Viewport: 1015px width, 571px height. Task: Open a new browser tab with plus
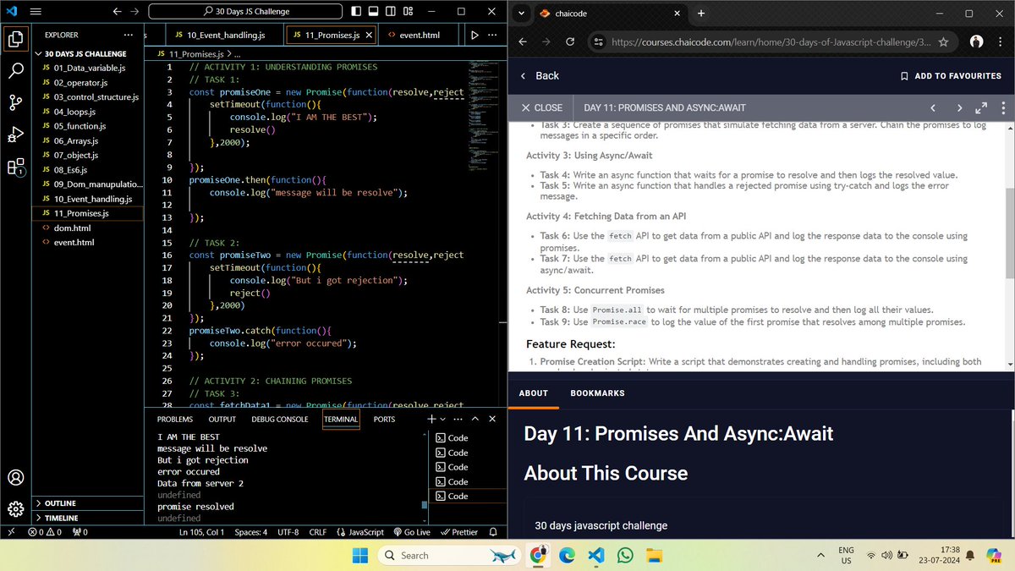(x=700, y=13)
